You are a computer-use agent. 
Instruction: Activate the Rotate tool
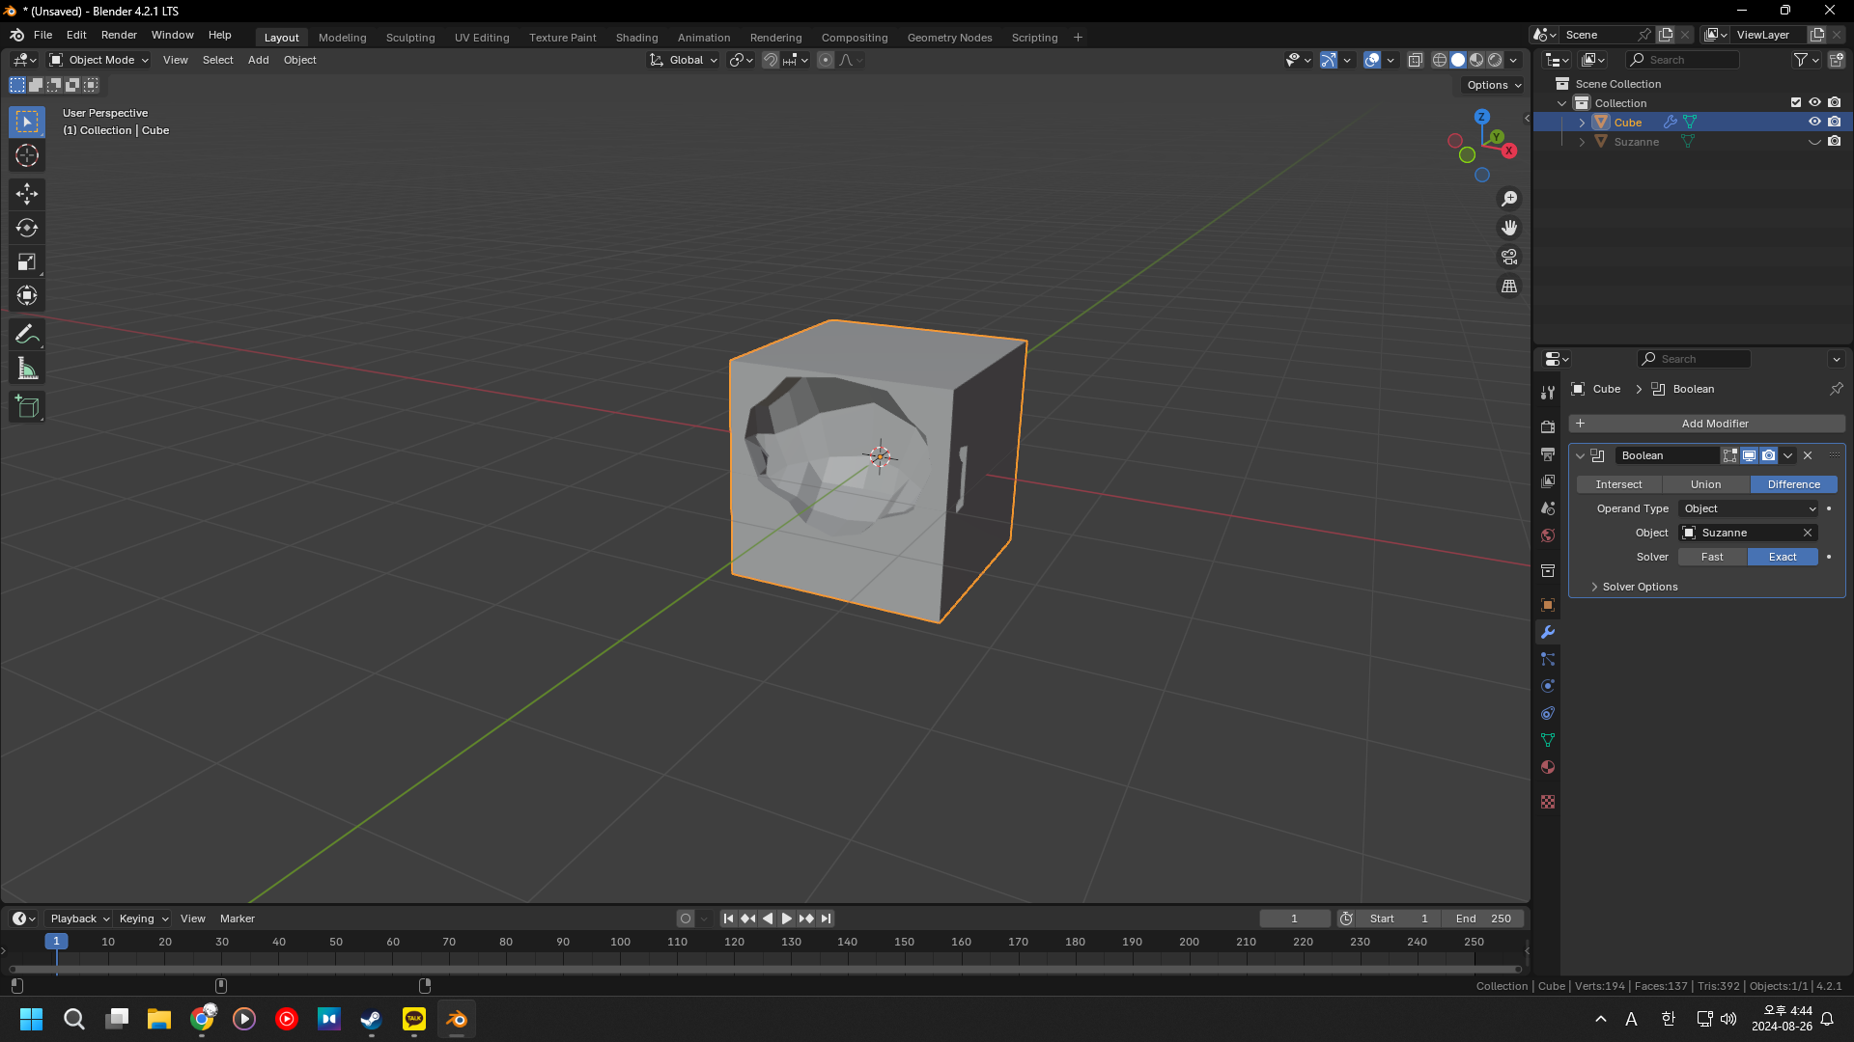click(x=27, y=228)
